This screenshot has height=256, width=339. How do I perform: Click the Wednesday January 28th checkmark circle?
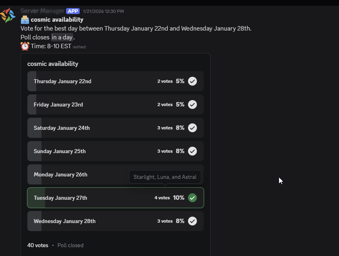pos(192,221)
